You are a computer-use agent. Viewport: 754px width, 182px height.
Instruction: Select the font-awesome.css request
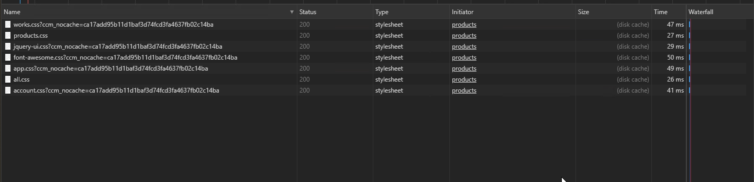(374, 58)
